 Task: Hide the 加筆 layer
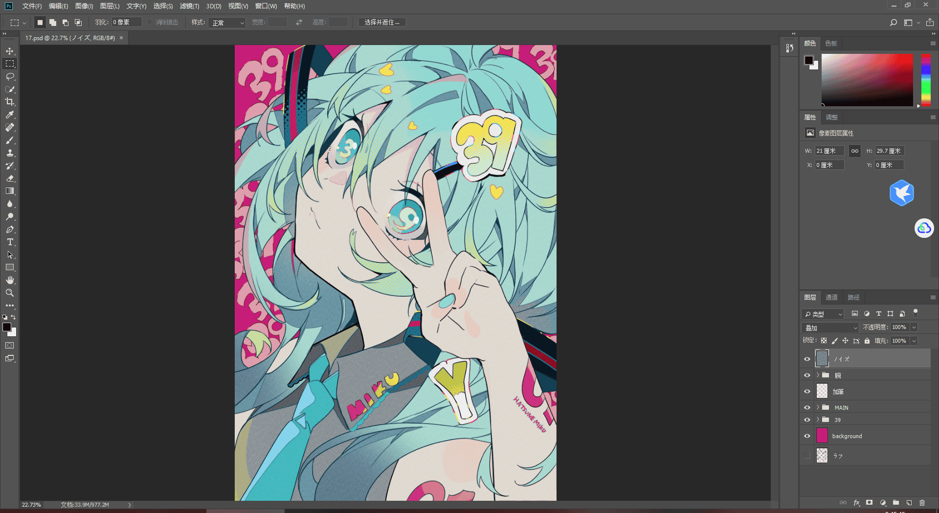pos(807,392)
